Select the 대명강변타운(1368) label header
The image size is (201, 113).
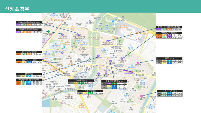[169, 33]
